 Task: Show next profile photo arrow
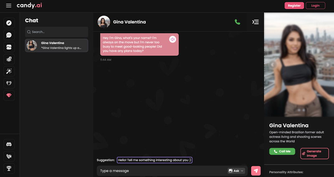(328, 65)
